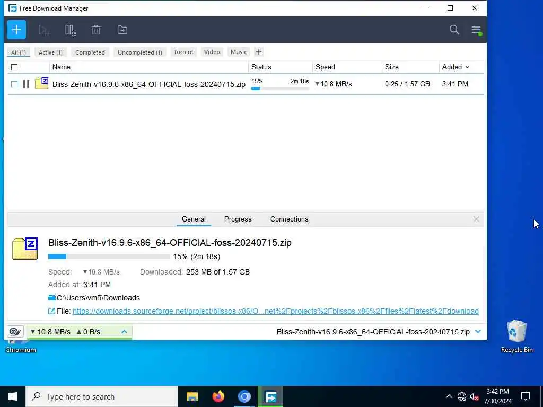Click the Start selected downloads toolbar icon

pos(44,30)
